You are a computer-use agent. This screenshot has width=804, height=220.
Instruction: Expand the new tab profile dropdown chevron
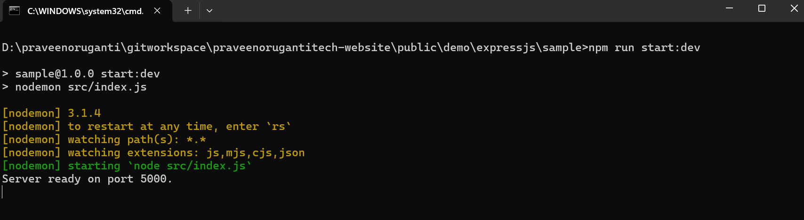209,10
